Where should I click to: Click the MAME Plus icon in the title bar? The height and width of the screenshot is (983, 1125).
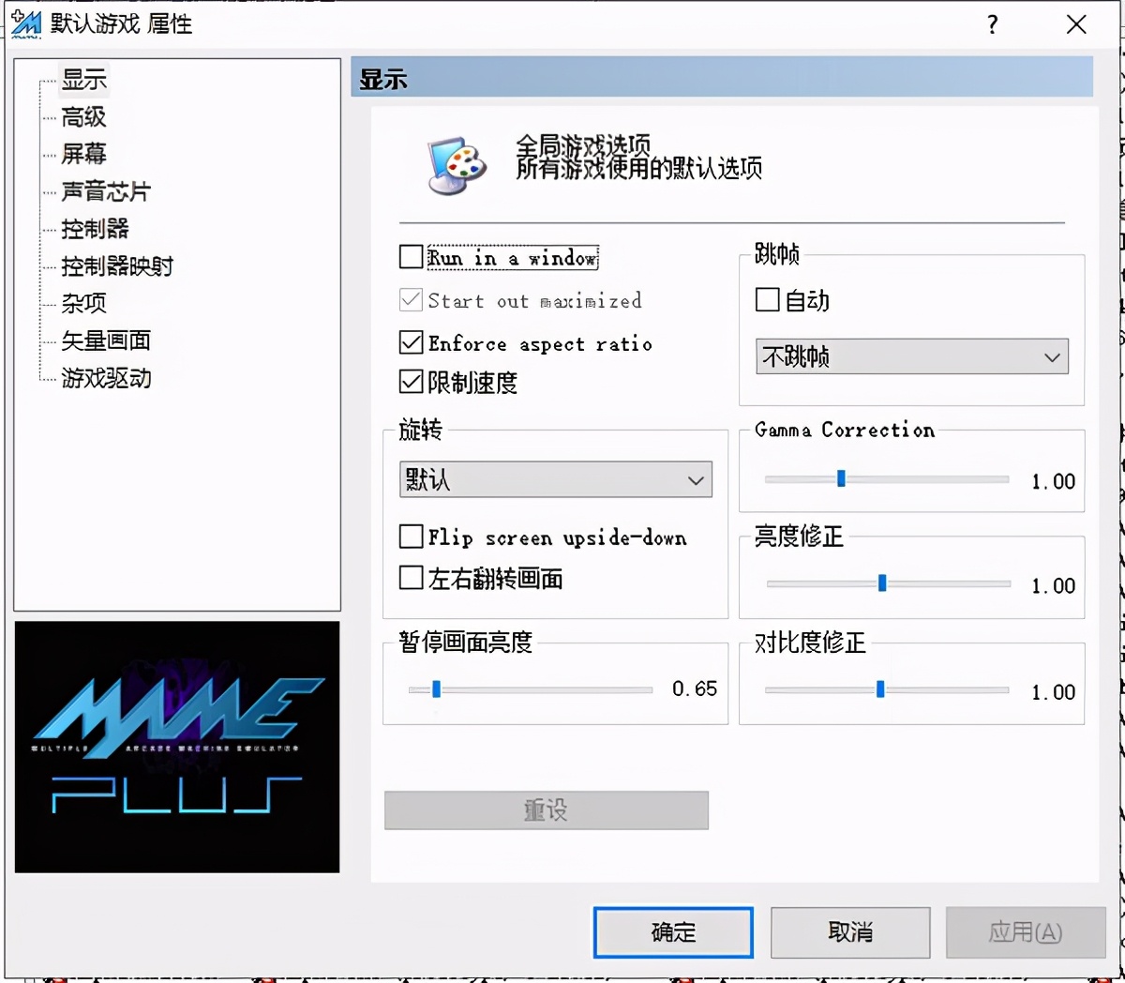[x=28, y=24]
